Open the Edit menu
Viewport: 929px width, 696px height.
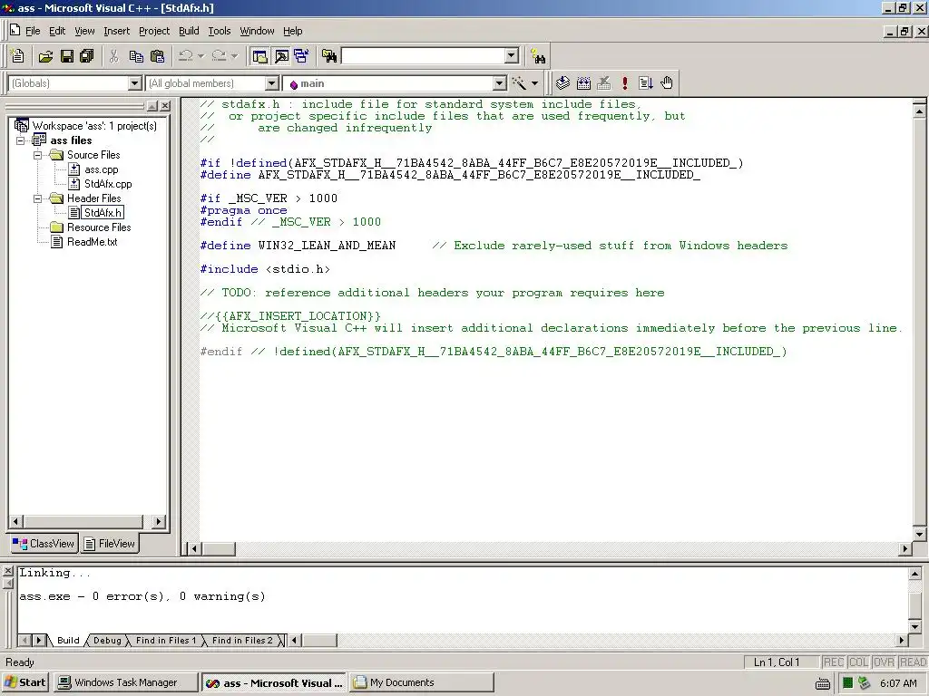[57, 31]
